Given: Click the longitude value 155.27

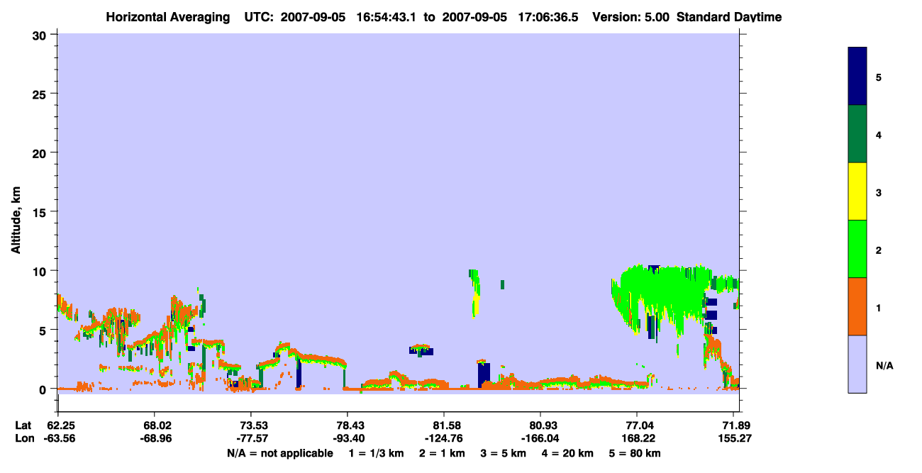Looking at the screenshot, I should (734, 438).
